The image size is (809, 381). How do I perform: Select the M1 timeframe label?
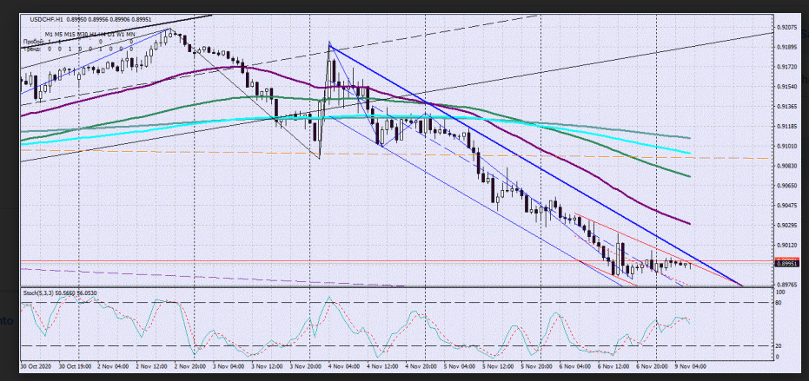point(50,33)
